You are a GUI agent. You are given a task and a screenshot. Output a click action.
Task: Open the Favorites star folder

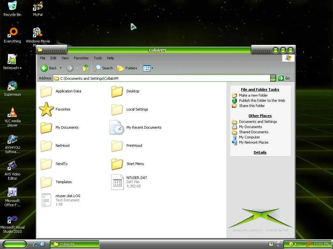[47, 110]
